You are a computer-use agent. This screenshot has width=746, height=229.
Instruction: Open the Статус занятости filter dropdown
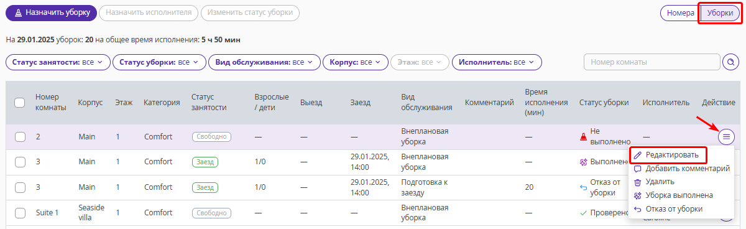(x=58, y=62)
